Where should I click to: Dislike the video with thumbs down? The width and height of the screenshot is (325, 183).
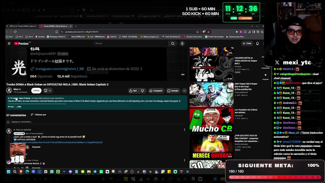142,91
